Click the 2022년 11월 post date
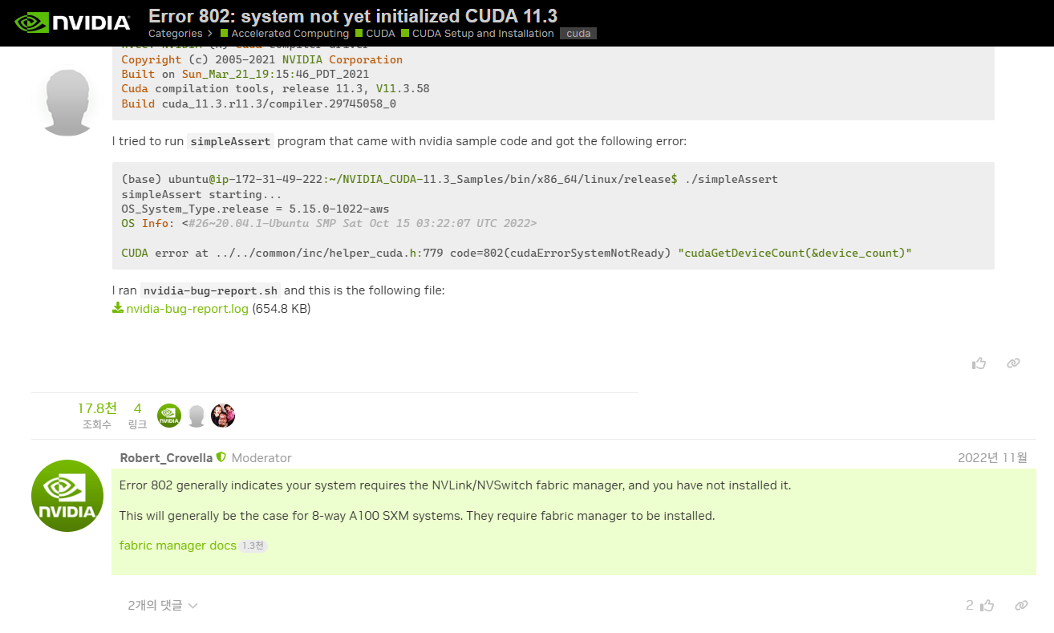The image size is (1054, 633). click(992, 458)
